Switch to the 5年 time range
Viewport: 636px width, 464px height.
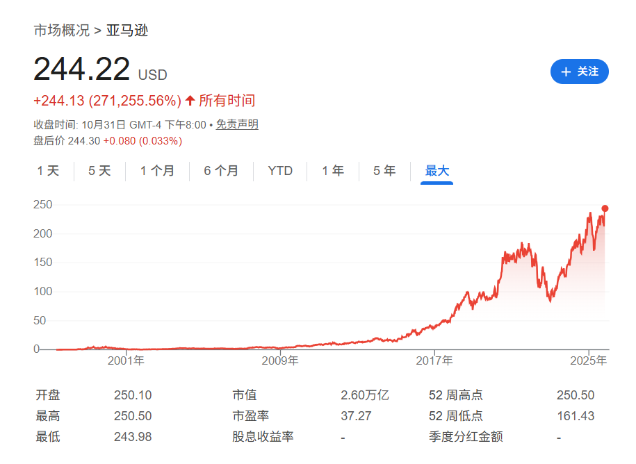pos(383,170)
